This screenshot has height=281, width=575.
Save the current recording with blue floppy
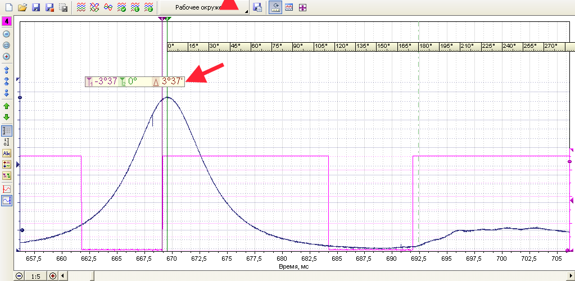(x=36, y=7)
